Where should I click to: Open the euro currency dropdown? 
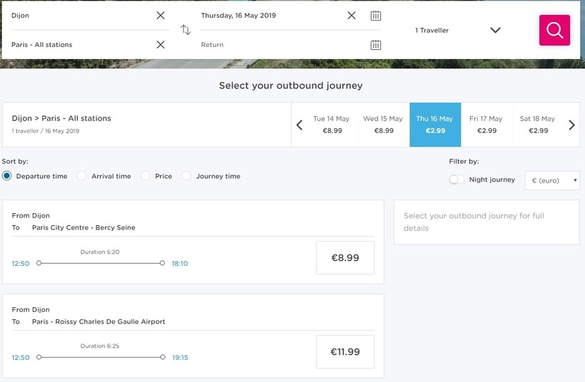pyautogui.click(x=552, y=180)
